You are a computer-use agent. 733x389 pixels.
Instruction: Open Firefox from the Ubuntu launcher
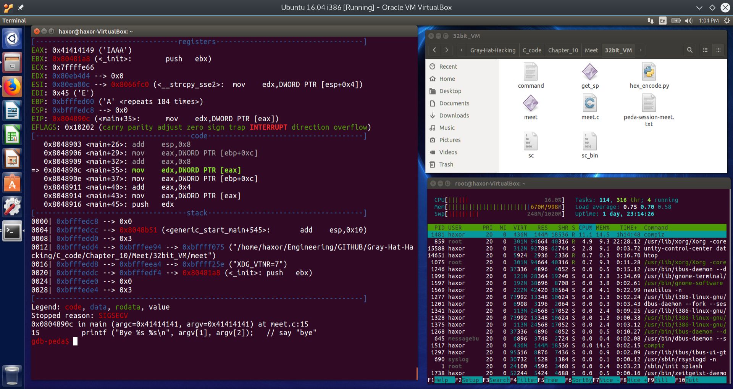tap(12, 87)
